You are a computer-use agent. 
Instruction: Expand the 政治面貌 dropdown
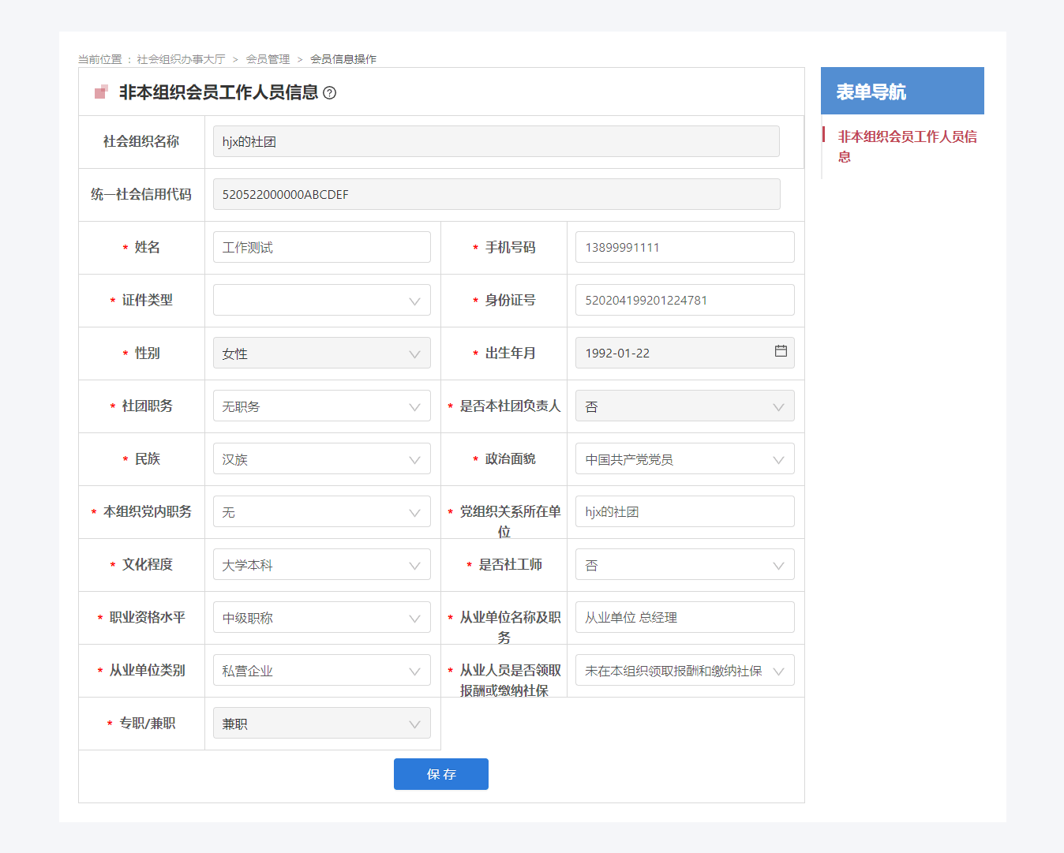[684, 459]
